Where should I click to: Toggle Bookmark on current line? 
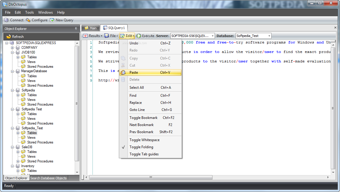tap(151, 117)
